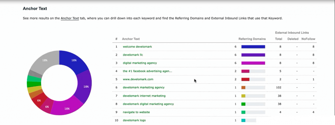
Task: Click the Anchor Text section heading
Action: click(35, 9)
